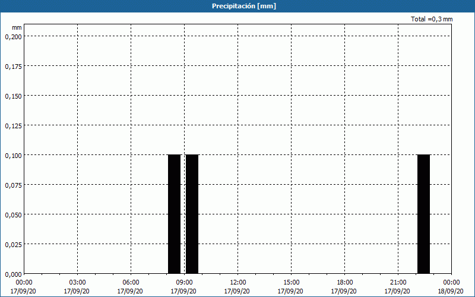
Task: Click the 0,200 y-axis label
Action: point(13,37)
